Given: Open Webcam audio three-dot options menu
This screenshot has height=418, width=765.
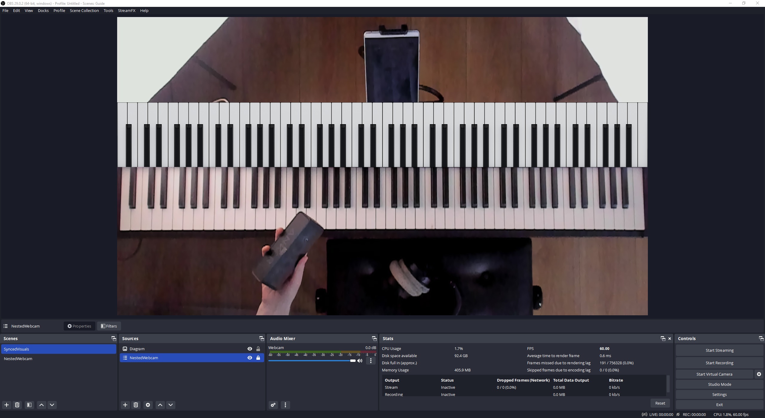Looking at the screenshot, I should tap(371, 361).
